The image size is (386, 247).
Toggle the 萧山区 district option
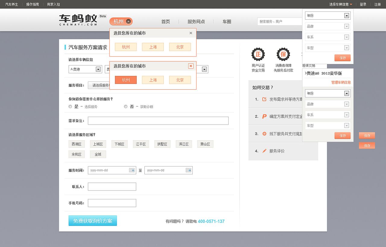click(x=205, y=144)
